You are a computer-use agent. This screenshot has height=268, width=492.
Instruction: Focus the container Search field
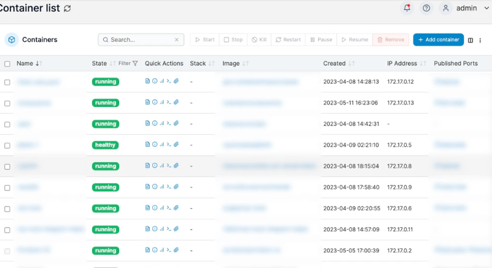[x=141, y=40]
